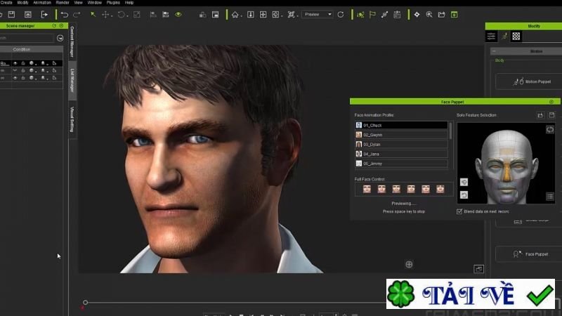Click the Condition column header
The image size is (562, 316).
22,49
